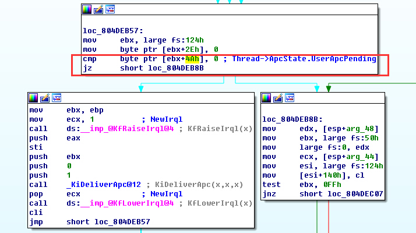Image resolution: width=416 pixels, height=233 pixels.
Task: Select the mov large fs:0, edx line
Action: (316, 147)
